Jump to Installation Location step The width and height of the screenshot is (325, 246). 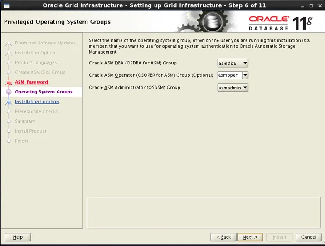tap(37, 102)
